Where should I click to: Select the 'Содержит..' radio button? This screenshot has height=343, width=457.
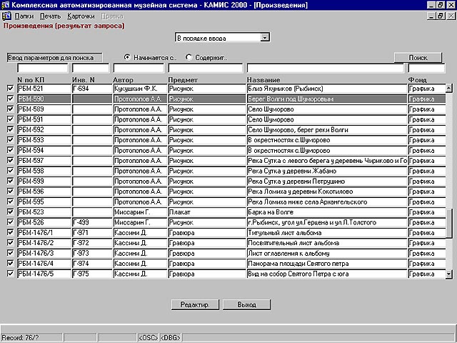[189, 57]
